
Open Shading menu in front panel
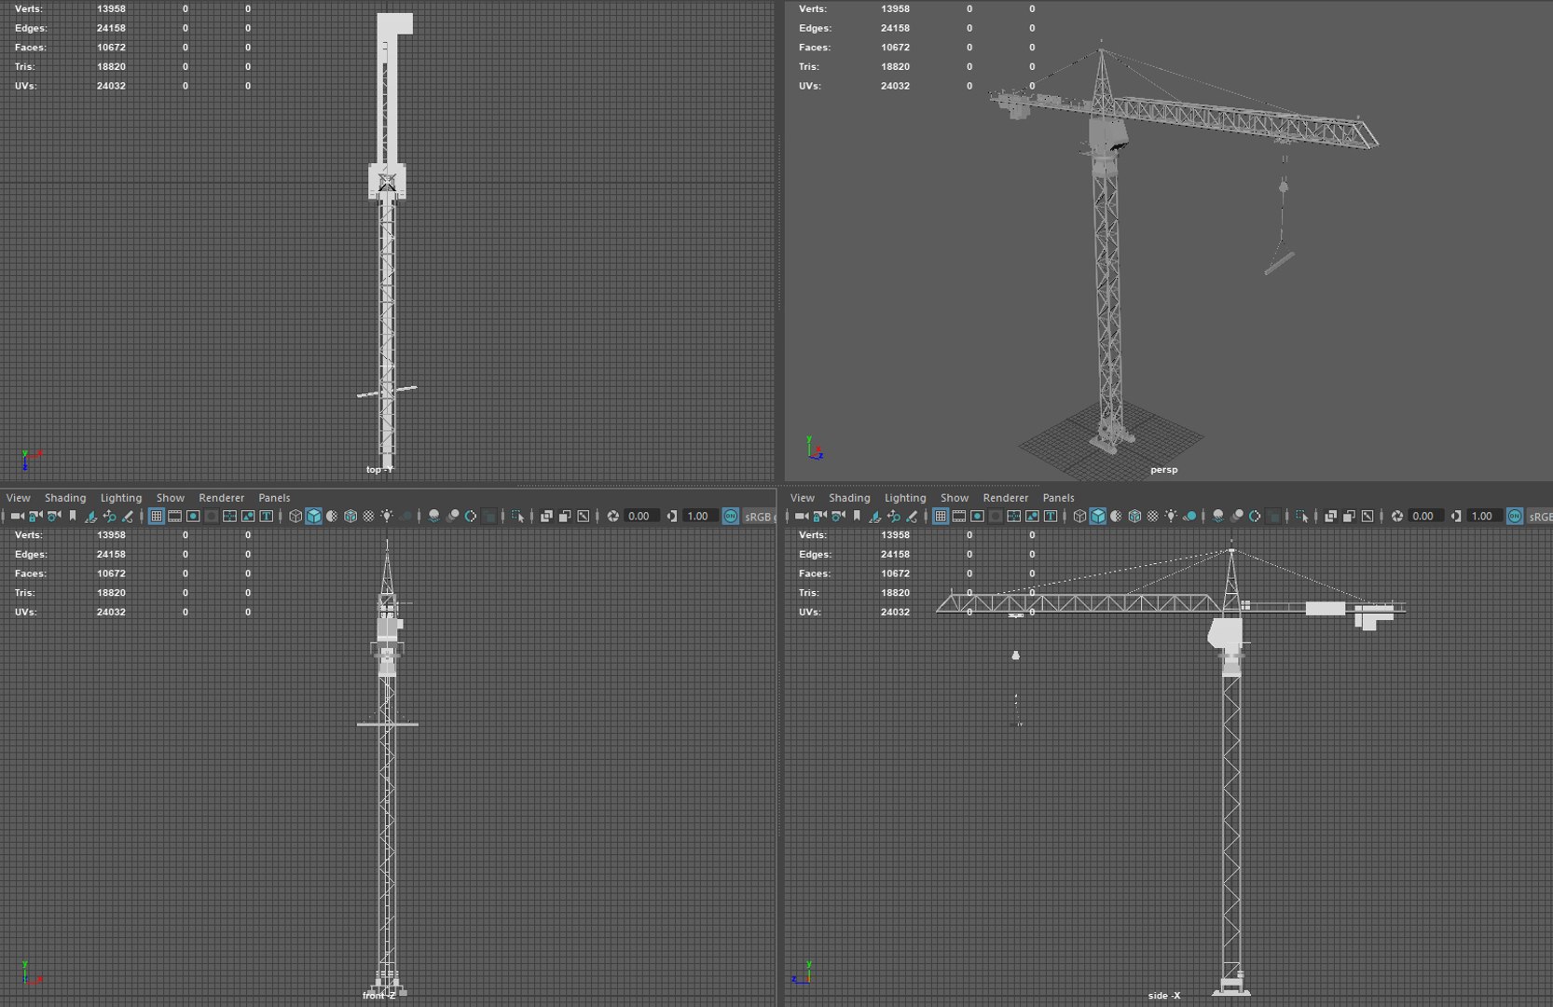coord(65,498)
